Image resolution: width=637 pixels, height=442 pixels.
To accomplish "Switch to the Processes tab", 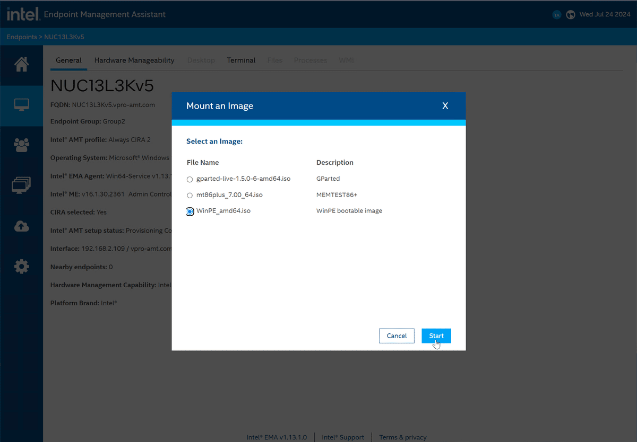I will [311, 60].
